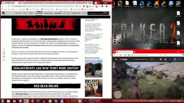Open the Vivaldi bookmark dropdown arrow

(163, 55)
